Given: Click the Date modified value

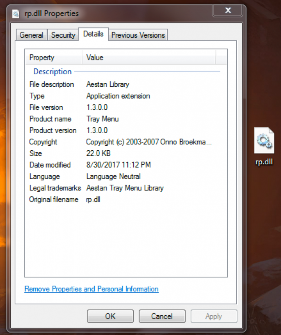Looking at the screenshot, I should (x=118, y=165).
